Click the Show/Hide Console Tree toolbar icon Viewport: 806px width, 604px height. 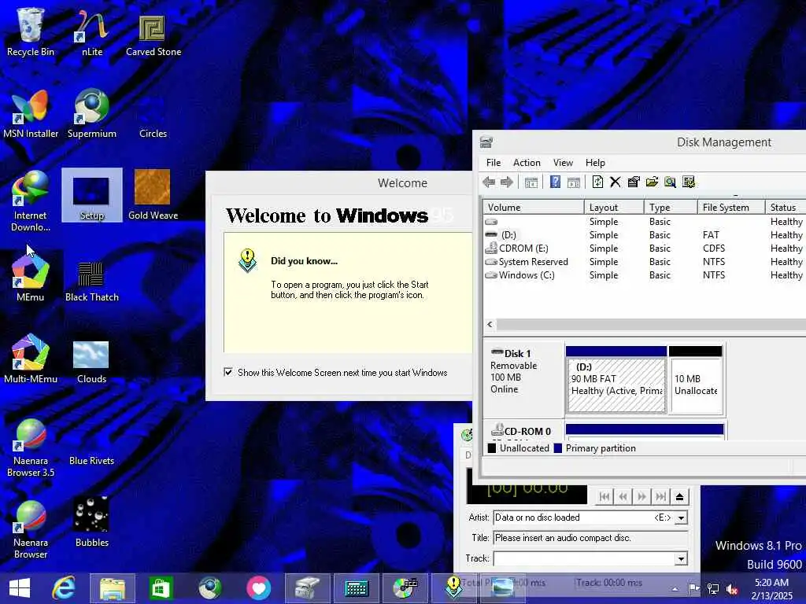[531, 182]
